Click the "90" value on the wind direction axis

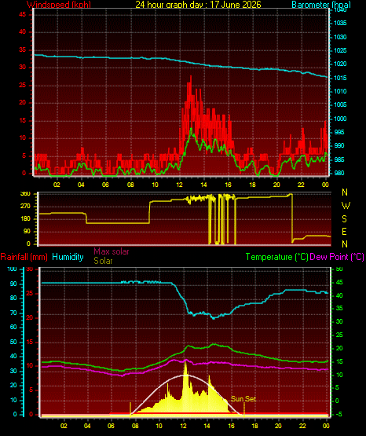27,232
